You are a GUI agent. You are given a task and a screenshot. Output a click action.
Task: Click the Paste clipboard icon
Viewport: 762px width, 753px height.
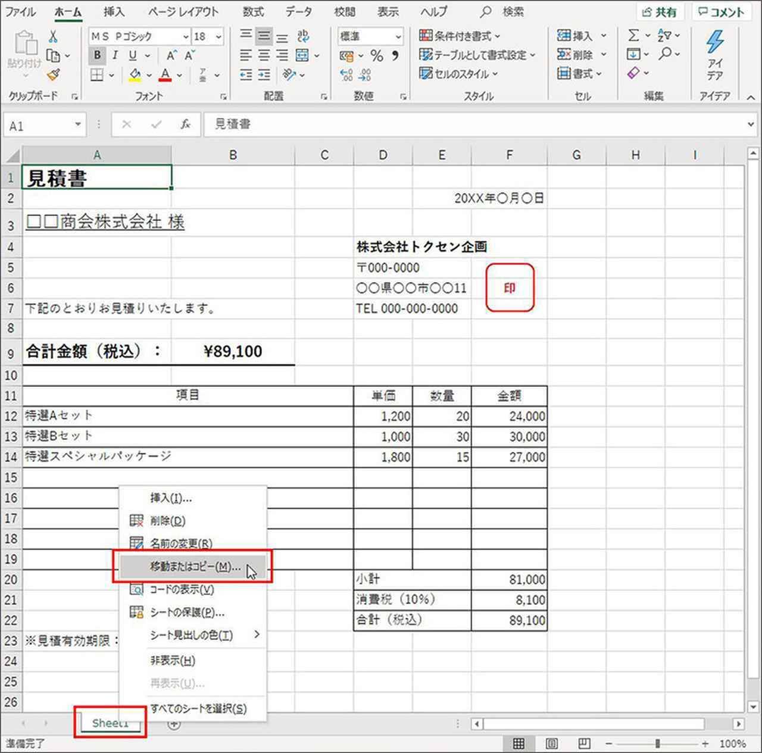tap(25, 43)
